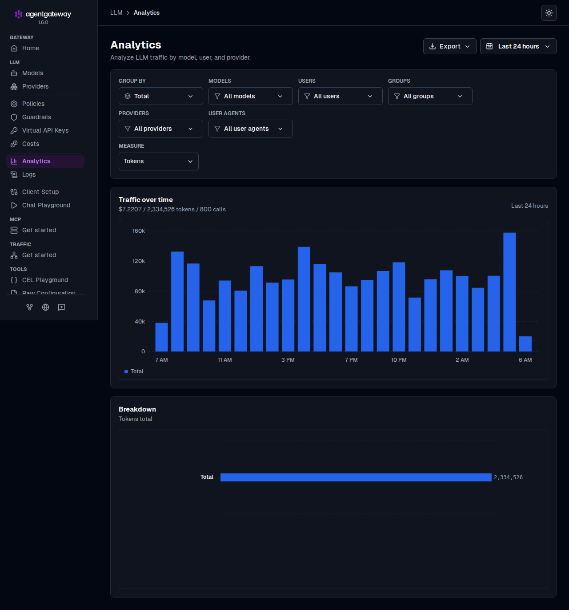Open the Group By Total dropdown
Image resolution: width=569 pixels, height=610 pixels.
pyautogui.click(x=161, y=96)
